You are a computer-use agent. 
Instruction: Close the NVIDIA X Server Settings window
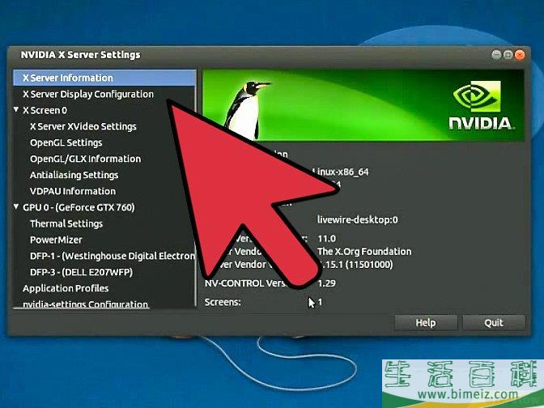pos(520,55)
